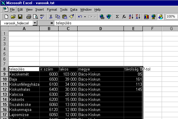
Task: Insert a hyperlink with the globe-chain icon
Action: click(102, 17)
